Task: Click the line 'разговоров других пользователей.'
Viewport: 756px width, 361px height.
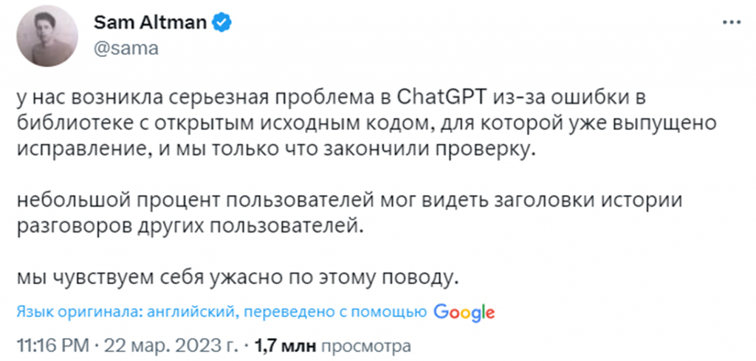Action: coord(190,224)
